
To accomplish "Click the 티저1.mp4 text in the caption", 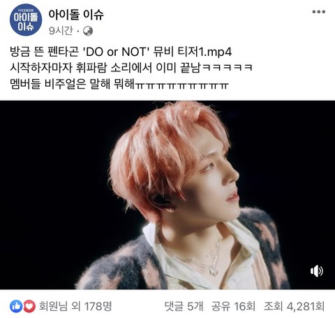I will pos(204,52).
